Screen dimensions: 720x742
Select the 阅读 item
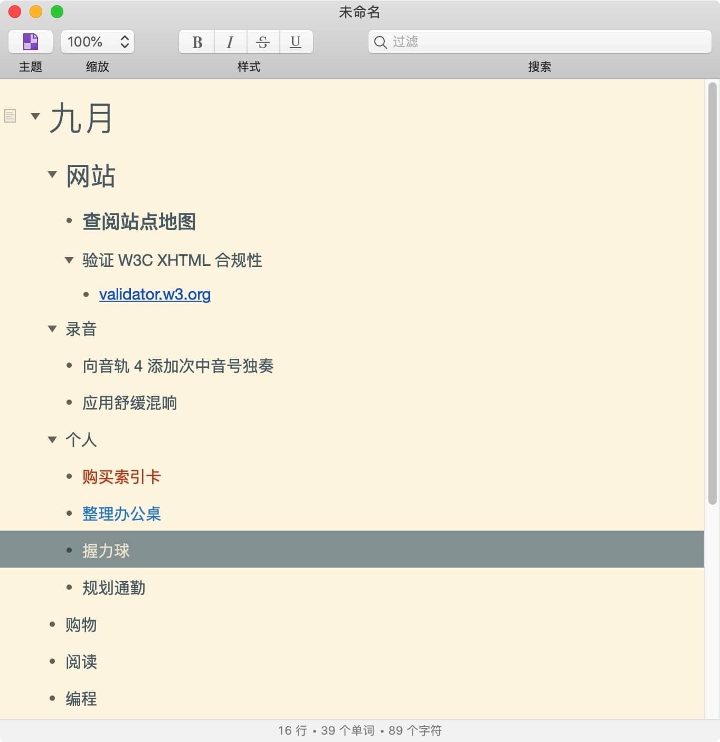81,662
